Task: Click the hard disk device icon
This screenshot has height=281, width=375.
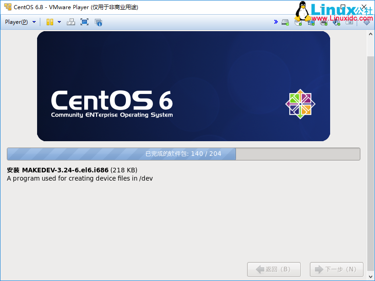Action: (x=285, y=22)
